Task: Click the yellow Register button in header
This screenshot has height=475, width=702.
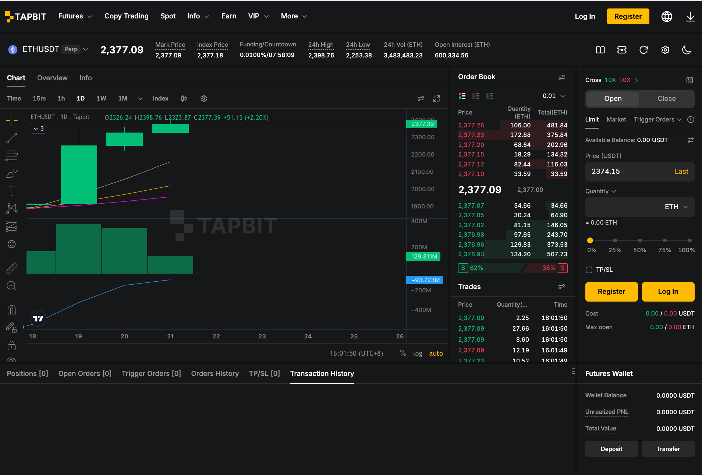Action: click(628, 16)
